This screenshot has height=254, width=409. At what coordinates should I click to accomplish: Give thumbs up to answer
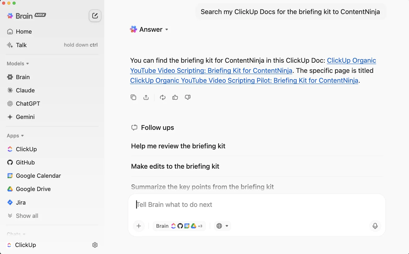coord(175,97)
